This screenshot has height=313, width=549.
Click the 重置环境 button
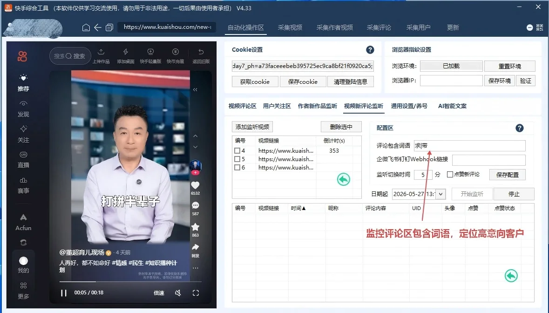click(510, 66)
